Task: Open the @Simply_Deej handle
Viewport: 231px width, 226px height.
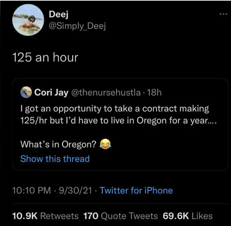Action: tap(77, 26)
